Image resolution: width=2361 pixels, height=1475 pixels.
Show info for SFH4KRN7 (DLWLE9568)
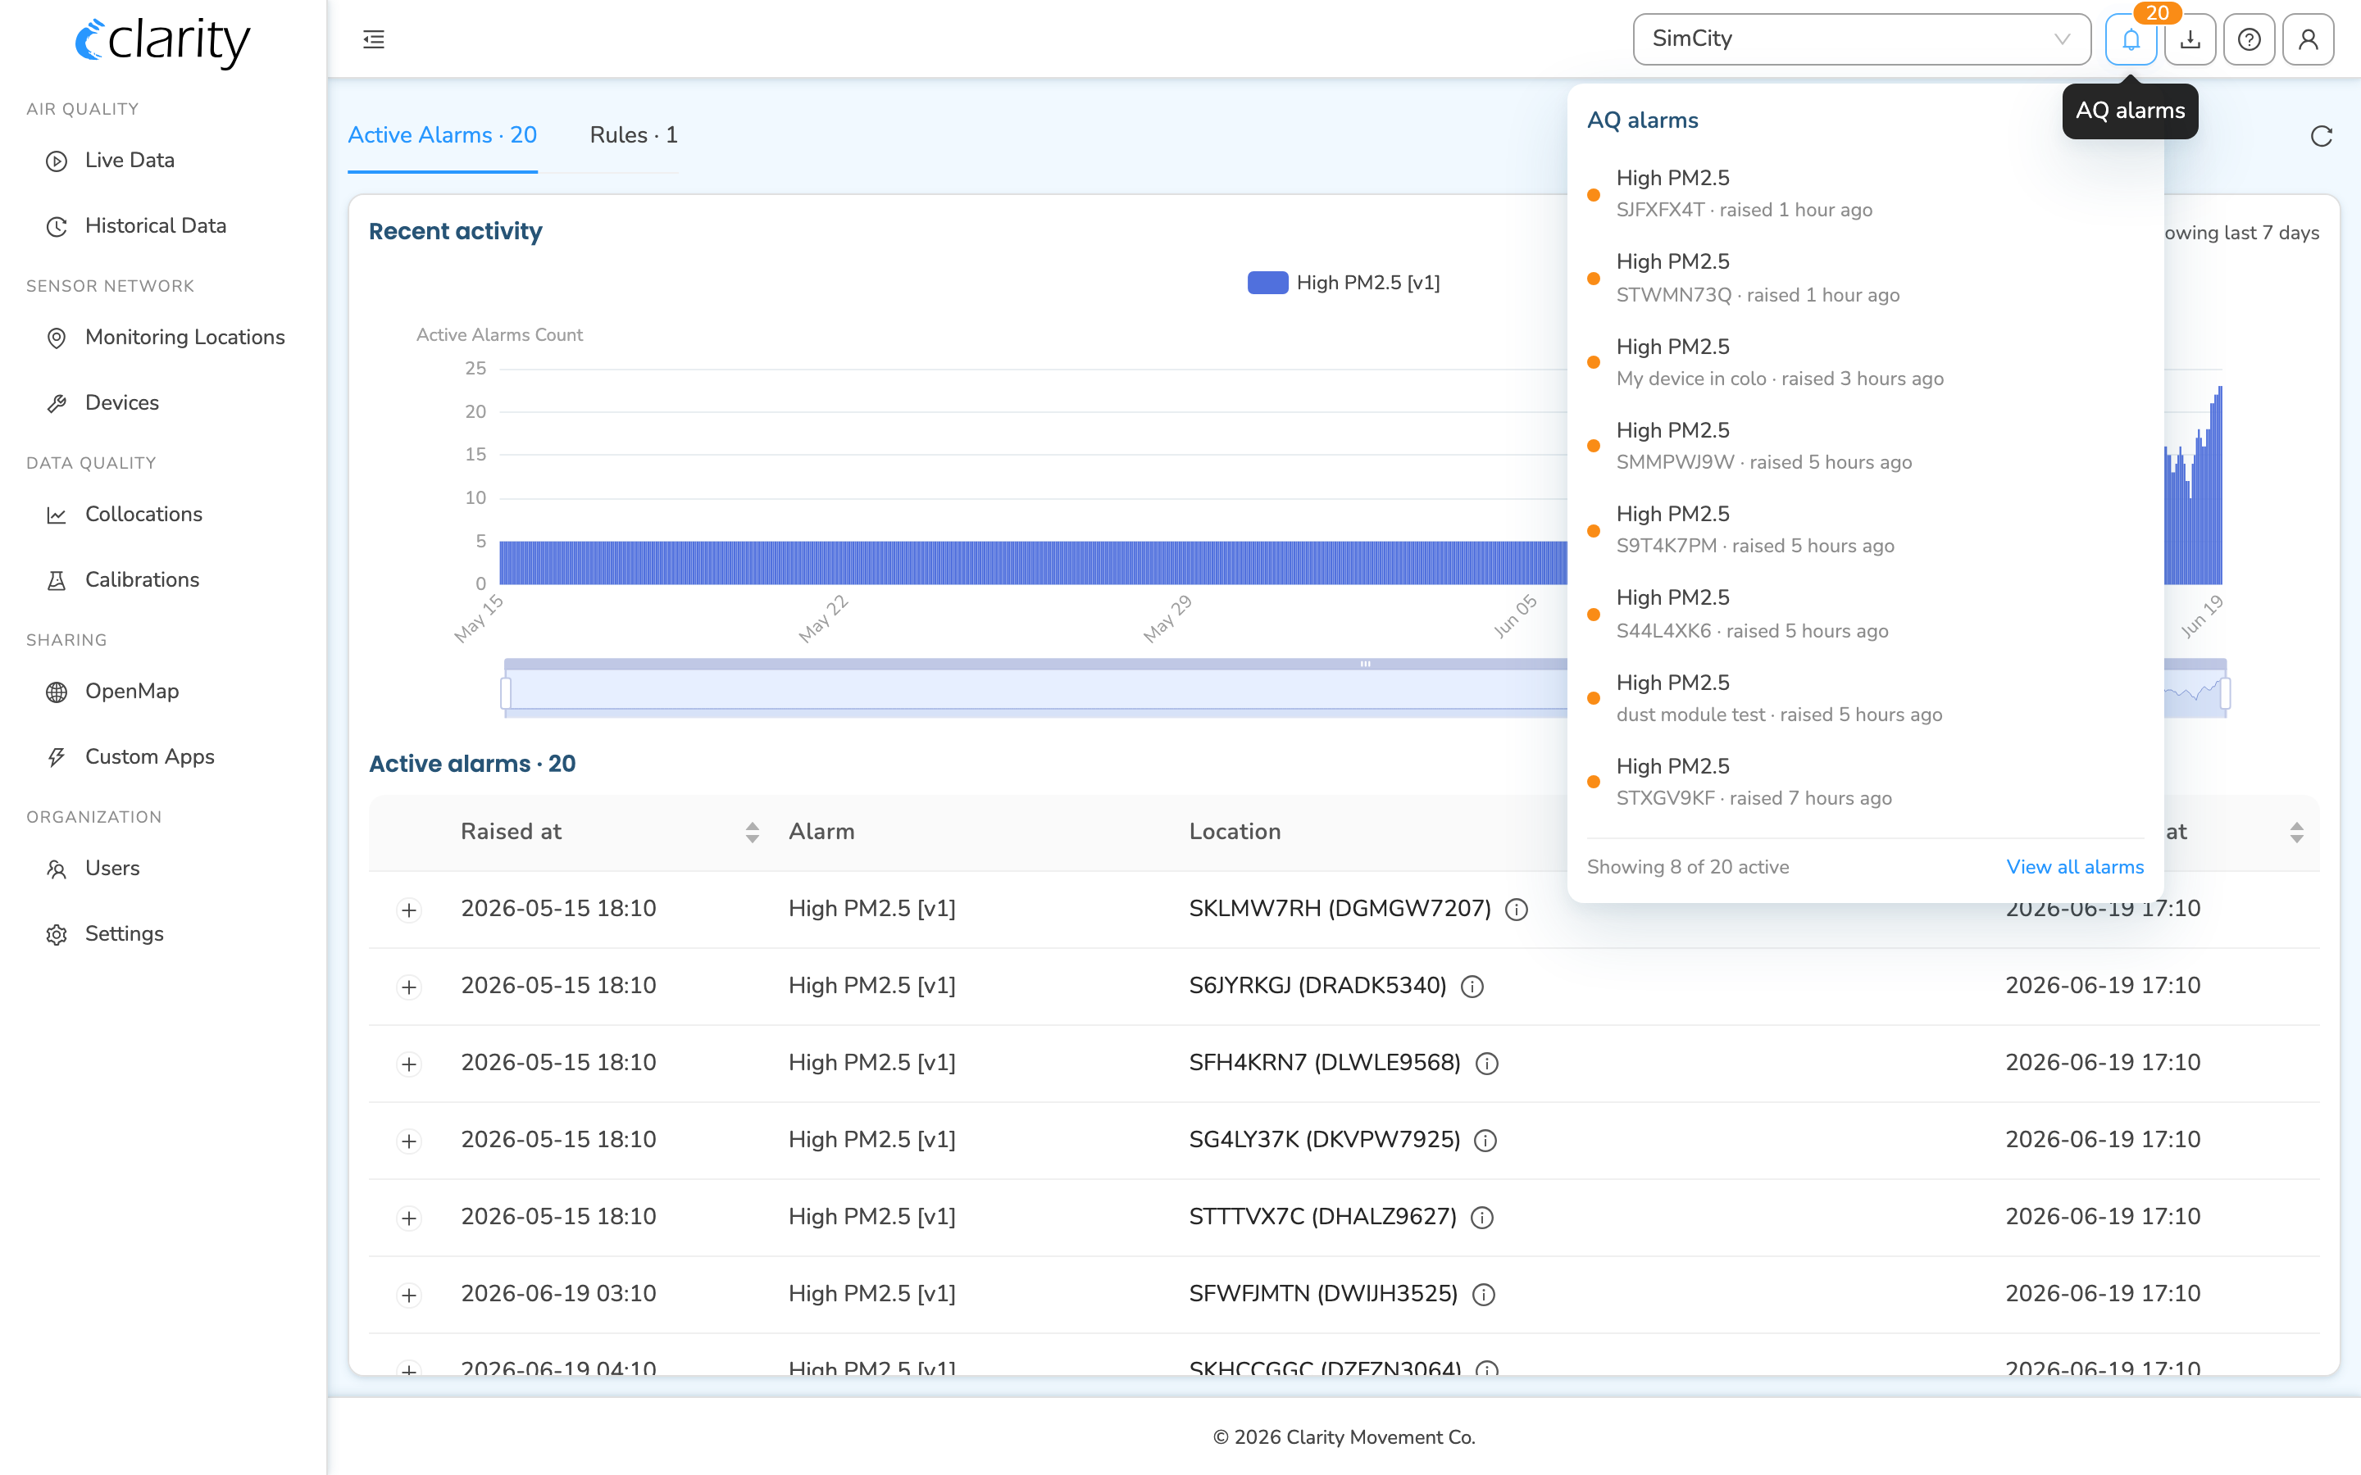(x=1487, y=1064)
